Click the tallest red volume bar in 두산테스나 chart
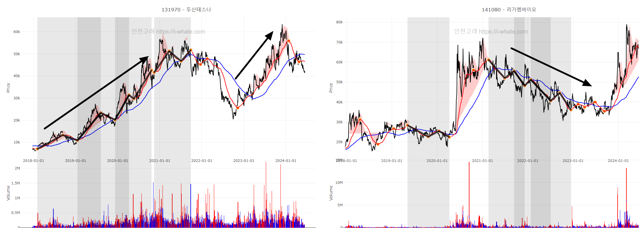The image size is (644, 228). tap(266, 194)
